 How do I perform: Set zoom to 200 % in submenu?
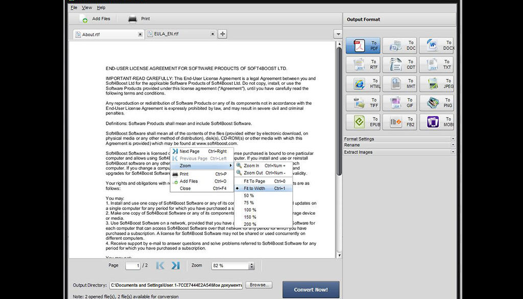tap(264, 224)
